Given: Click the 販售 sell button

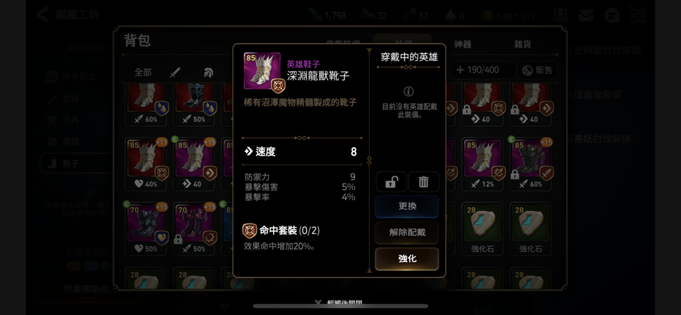Looking at the screenshot, I should tap(538, 70).
